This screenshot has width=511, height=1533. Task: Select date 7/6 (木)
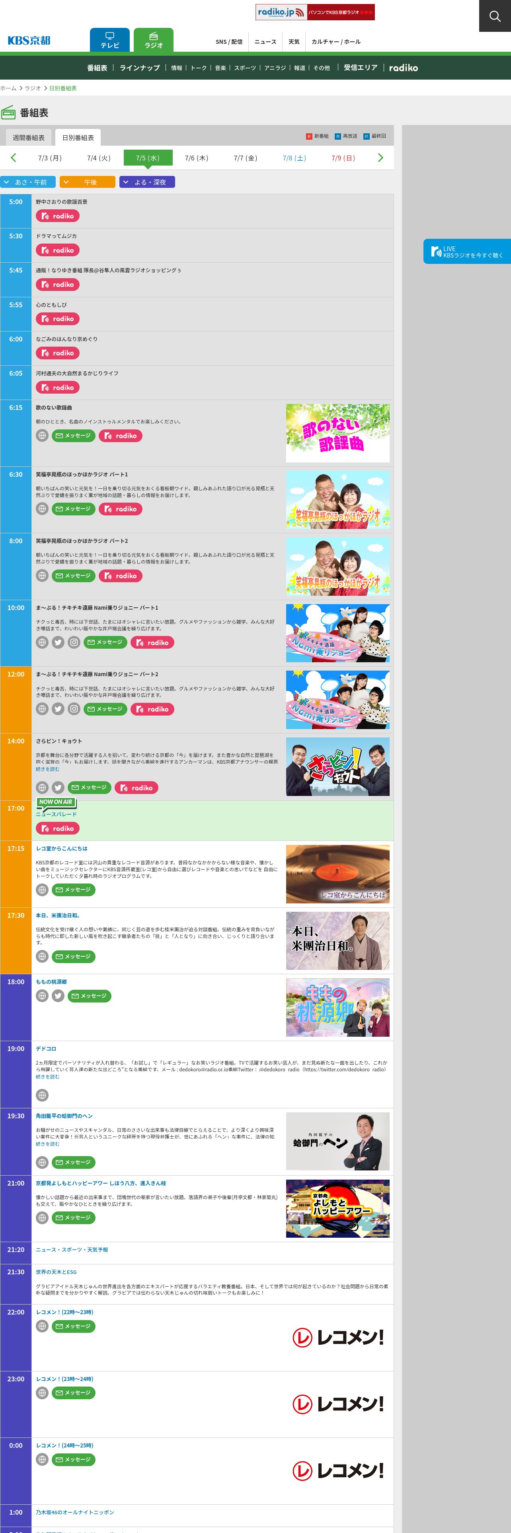point(196,158)
